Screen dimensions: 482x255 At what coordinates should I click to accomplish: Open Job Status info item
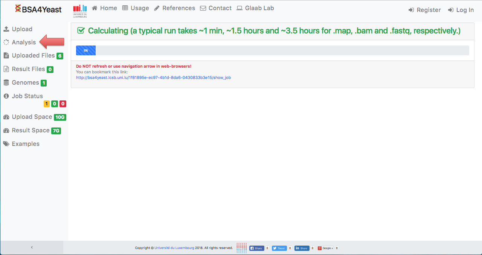point(27,96)
